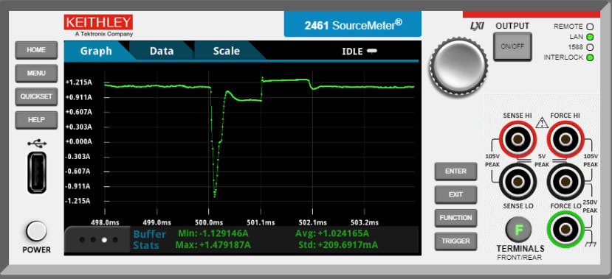Viewport: 612px width, 279px height.
Task: Click the 1588 indicator LED
Action: pos(590,47)
